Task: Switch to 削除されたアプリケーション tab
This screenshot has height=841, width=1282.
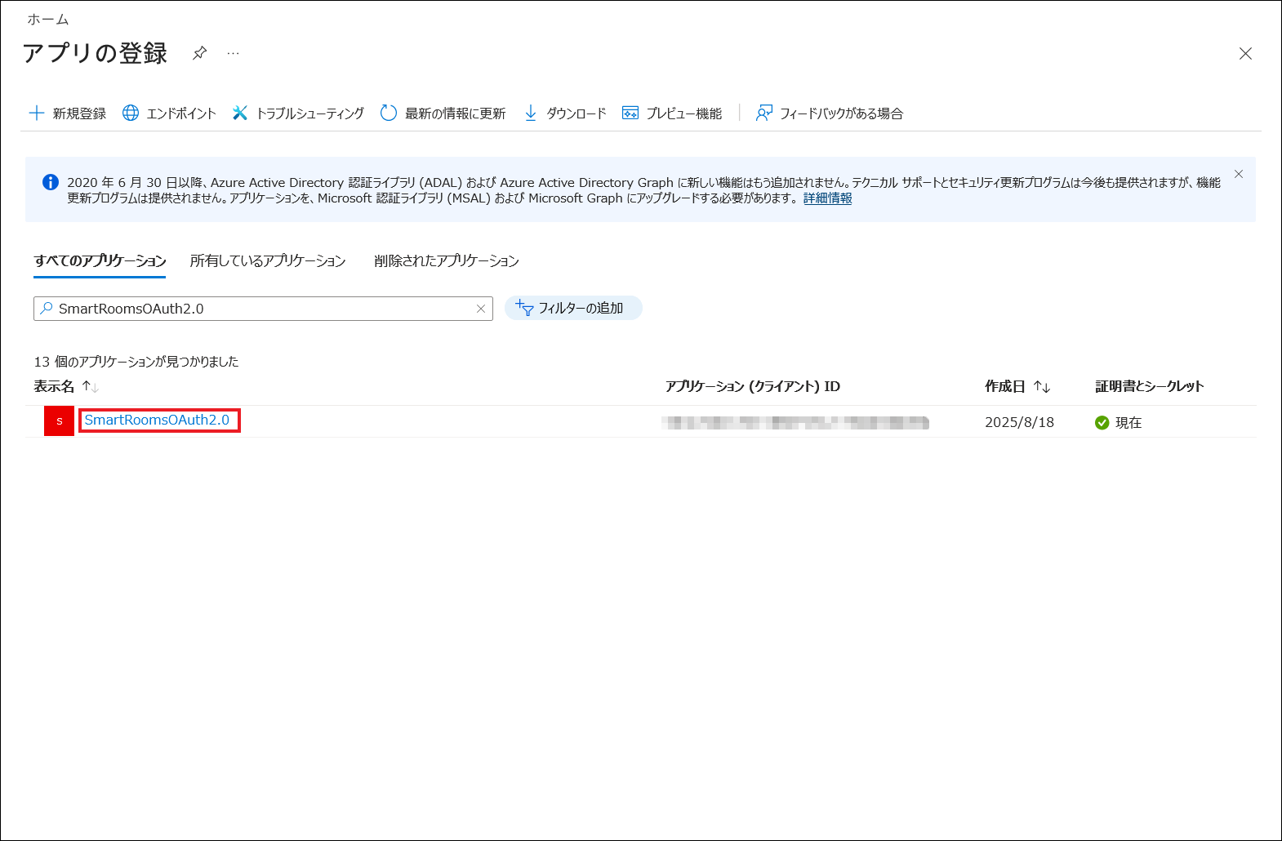Action: [x=446, y=260]
